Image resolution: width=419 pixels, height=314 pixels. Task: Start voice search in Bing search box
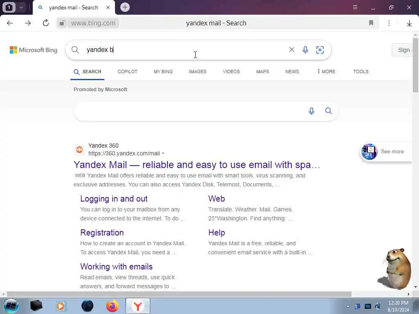(305, 49)
